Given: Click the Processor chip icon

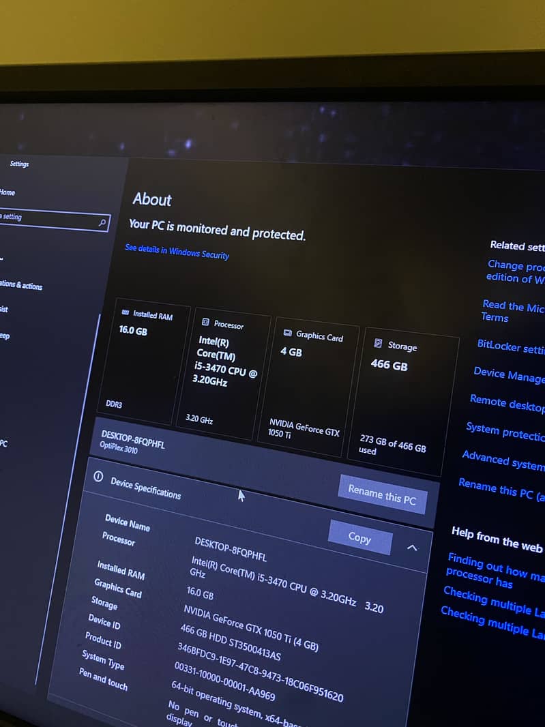Looking at the screenshot, I should [205, 322].
